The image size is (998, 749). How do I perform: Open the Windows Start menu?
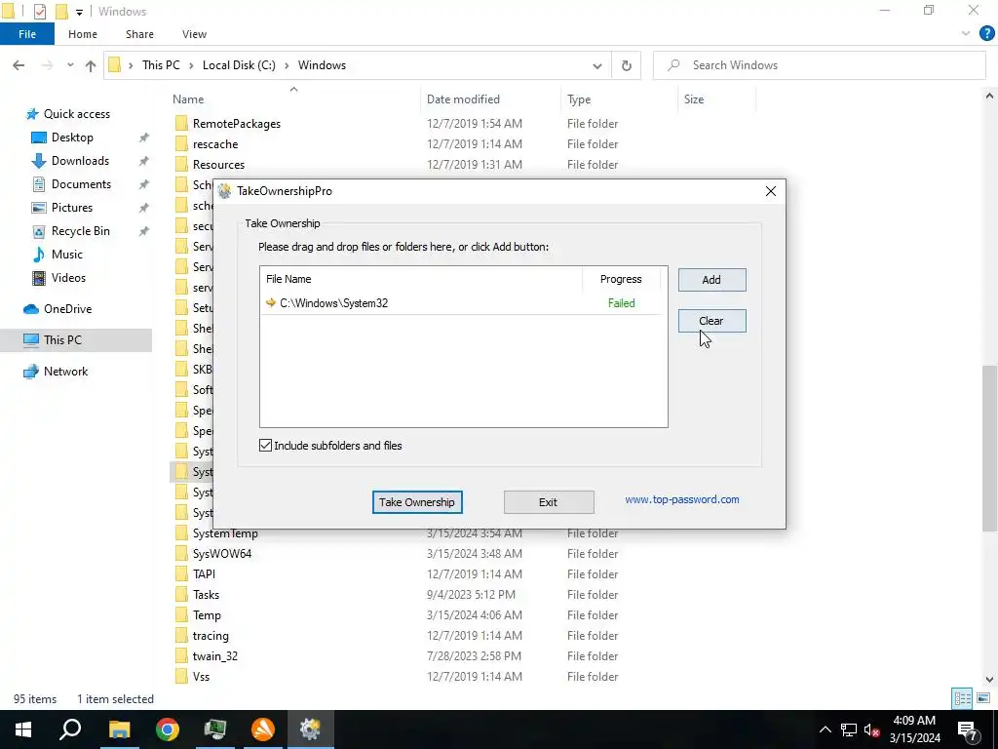pos(23,729)
